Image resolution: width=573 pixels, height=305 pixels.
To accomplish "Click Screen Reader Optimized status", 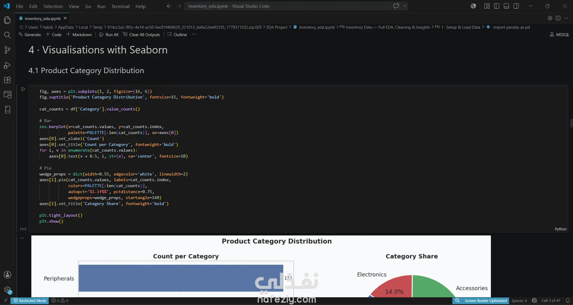I will tap(486, 301).
